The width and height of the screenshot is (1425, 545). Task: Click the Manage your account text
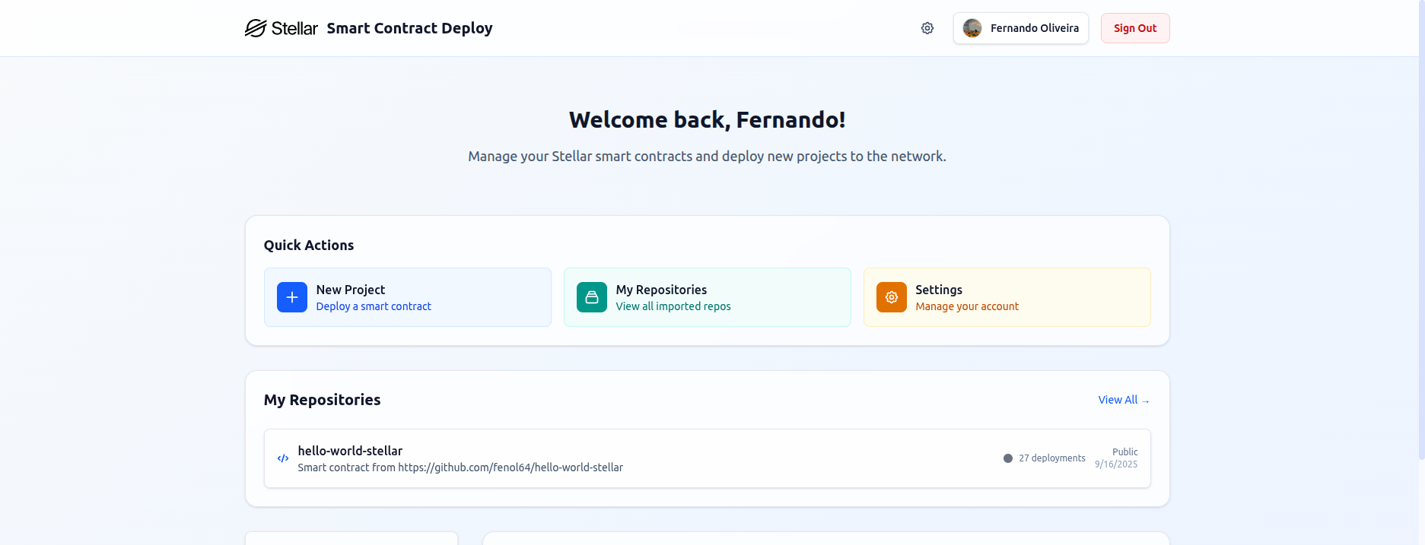click(966, 306)
